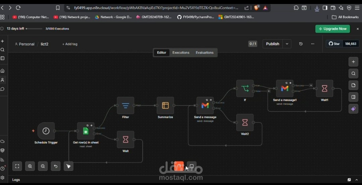Click the workflow name lict2
This screenshot has width=362, height=185.
click(x=45, y=44)
